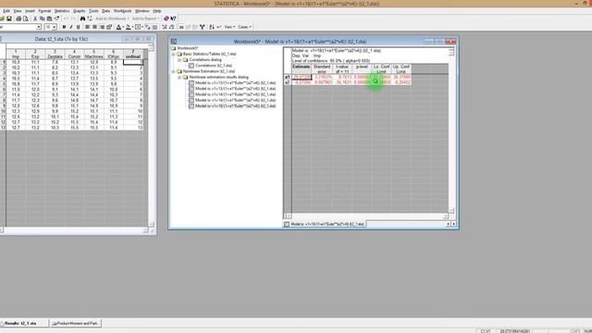Open the Format menu

point(44,11)
